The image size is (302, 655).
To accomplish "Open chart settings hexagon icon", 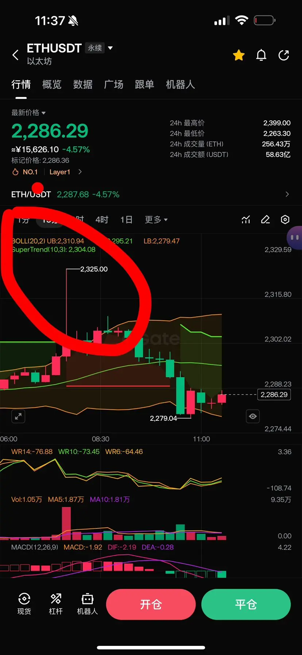I will point(285,219).
